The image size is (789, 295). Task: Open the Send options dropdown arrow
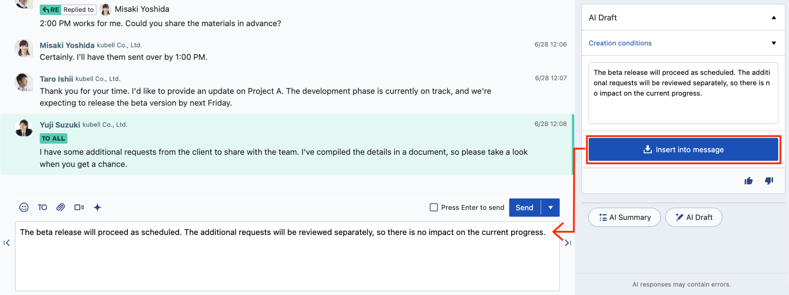[551, 208]
